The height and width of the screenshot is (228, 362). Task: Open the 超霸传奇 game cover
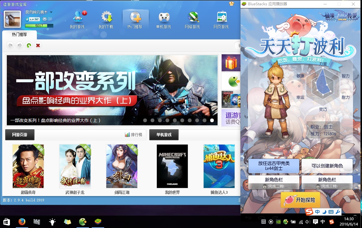tap(28, 166)
